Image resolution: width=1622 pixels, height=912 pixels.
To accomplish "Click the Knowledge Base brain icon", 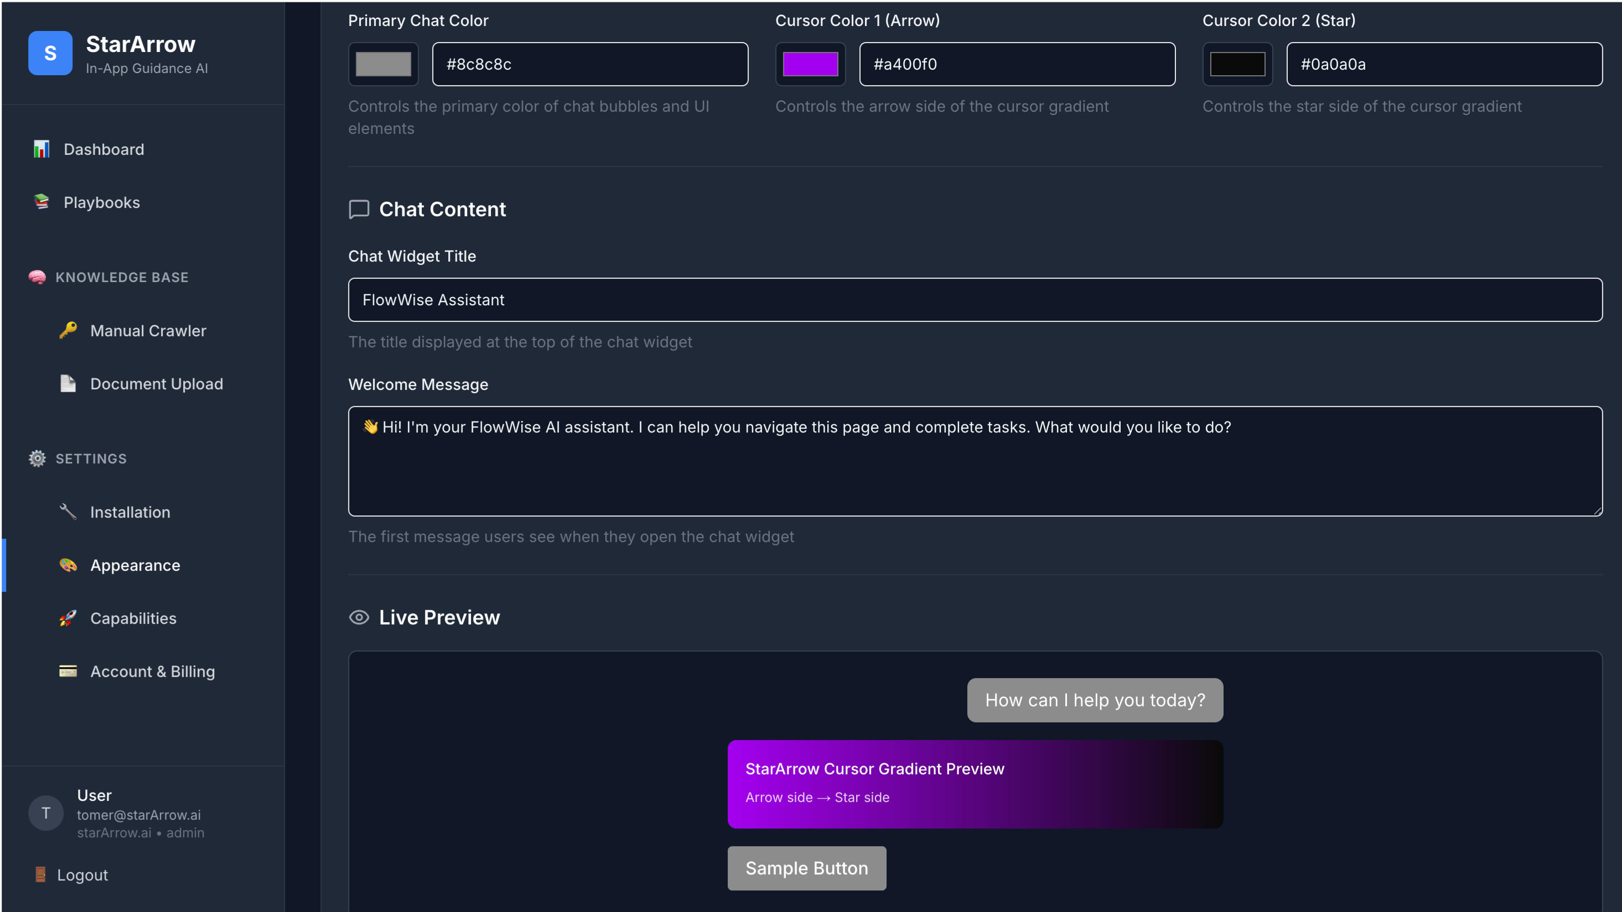I will pyautogui.click(x=37, y=277).
